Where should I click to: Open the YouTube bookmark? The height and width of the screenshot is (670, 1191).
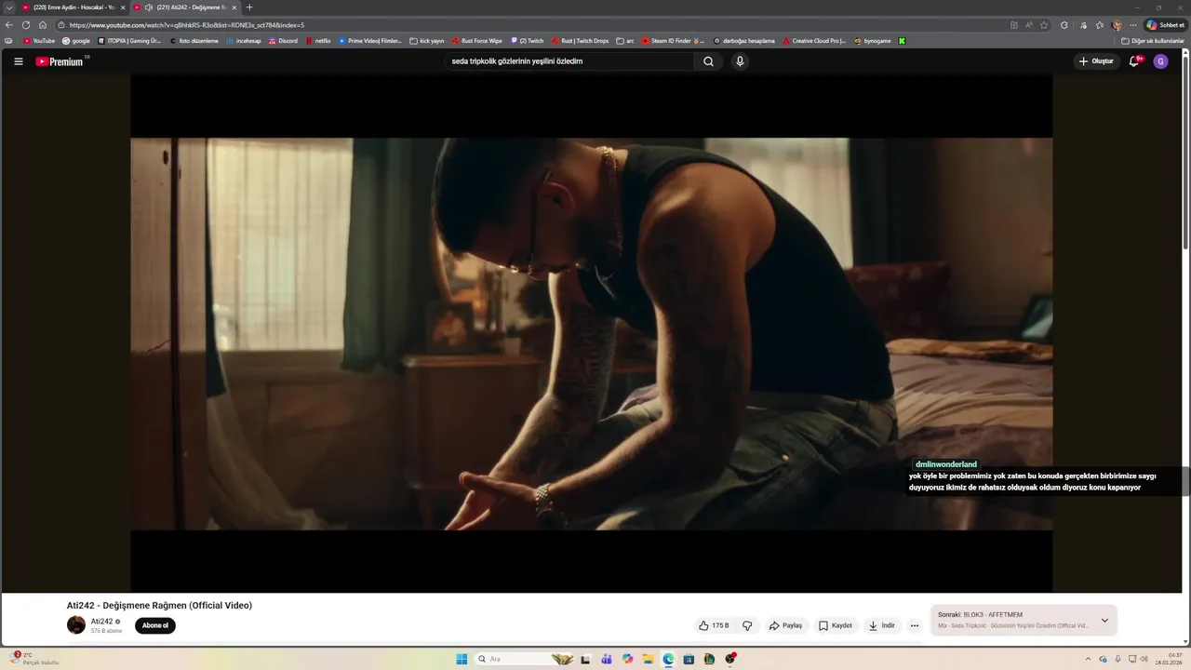(x=39, y=41)
